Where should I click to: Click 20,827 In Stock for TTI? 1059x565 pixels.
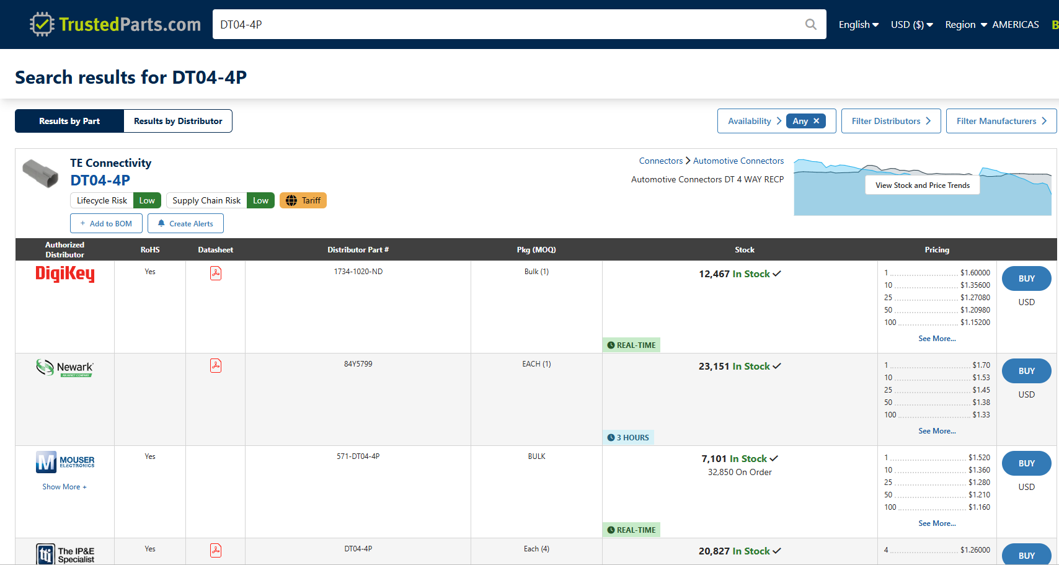click(740, 551)
